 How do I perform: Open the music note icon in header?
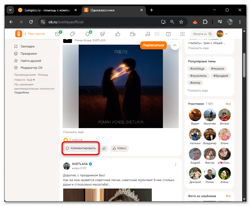147,34
